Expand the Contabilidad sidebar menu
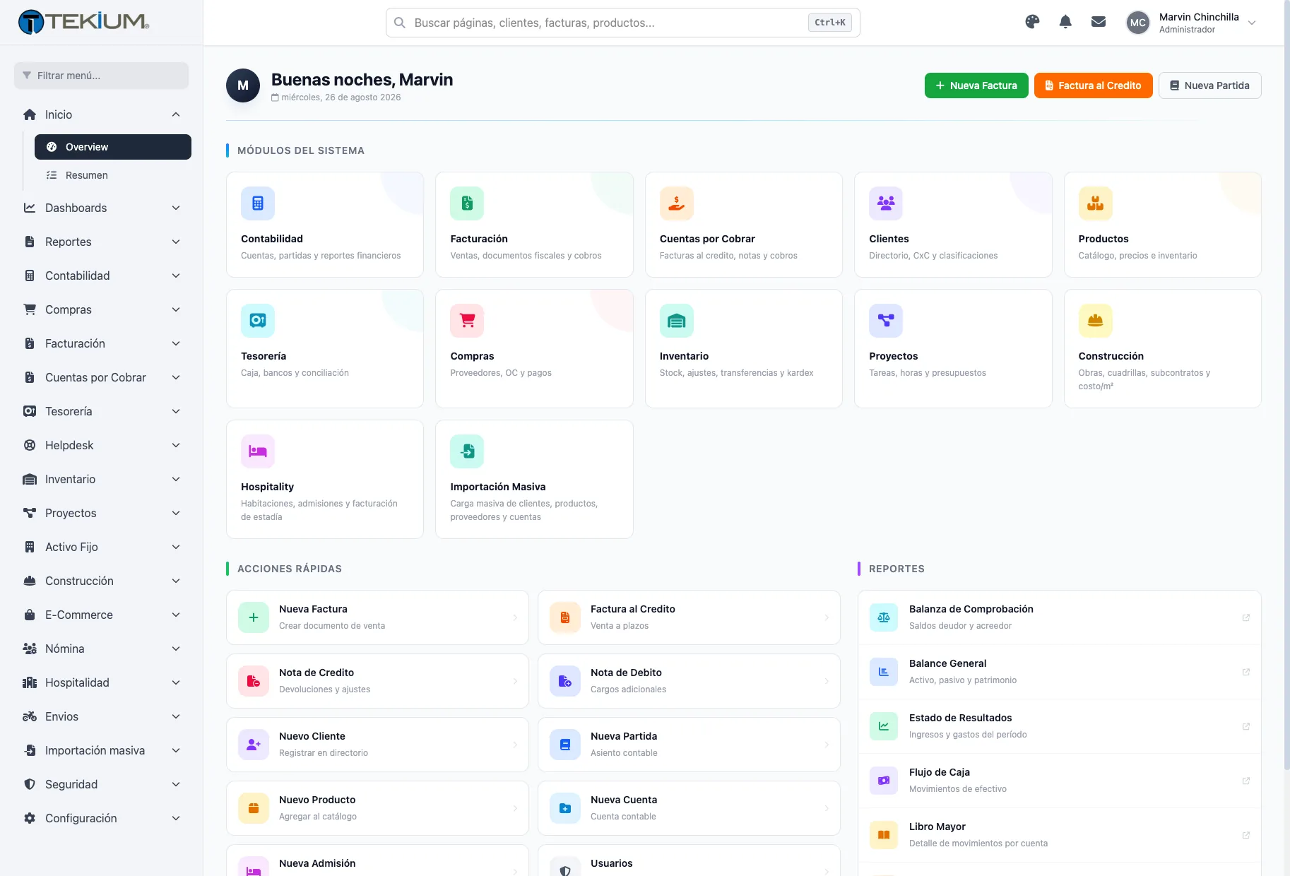Viewport: 1290px width, 876px height. pyautogui.click(x=102, y=276)
